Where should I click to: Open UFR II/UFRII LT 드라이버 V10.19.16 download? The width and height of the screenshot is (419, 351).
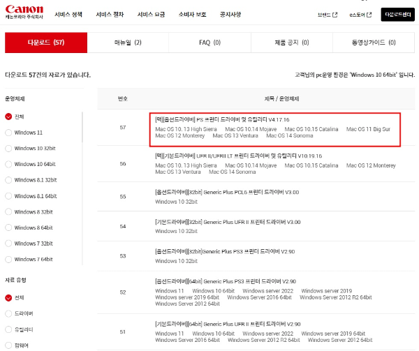(239, 156)
